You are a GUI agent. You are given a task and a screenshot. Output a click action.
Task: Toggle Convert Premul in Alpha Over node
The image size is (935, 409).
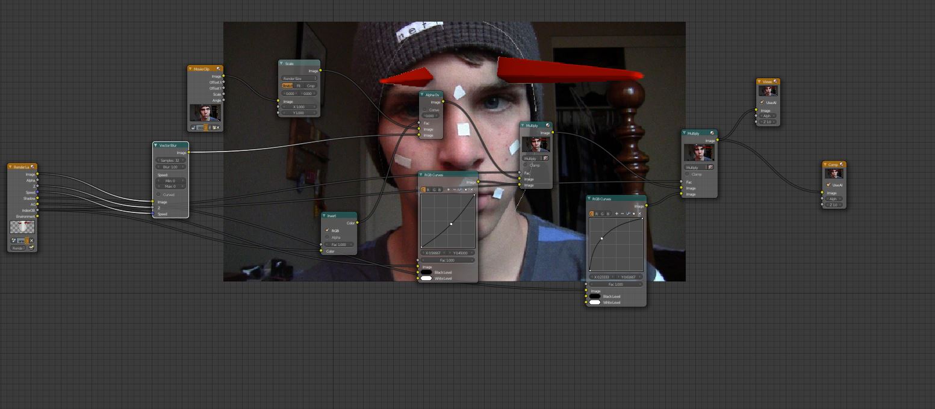tap(425, 110)
